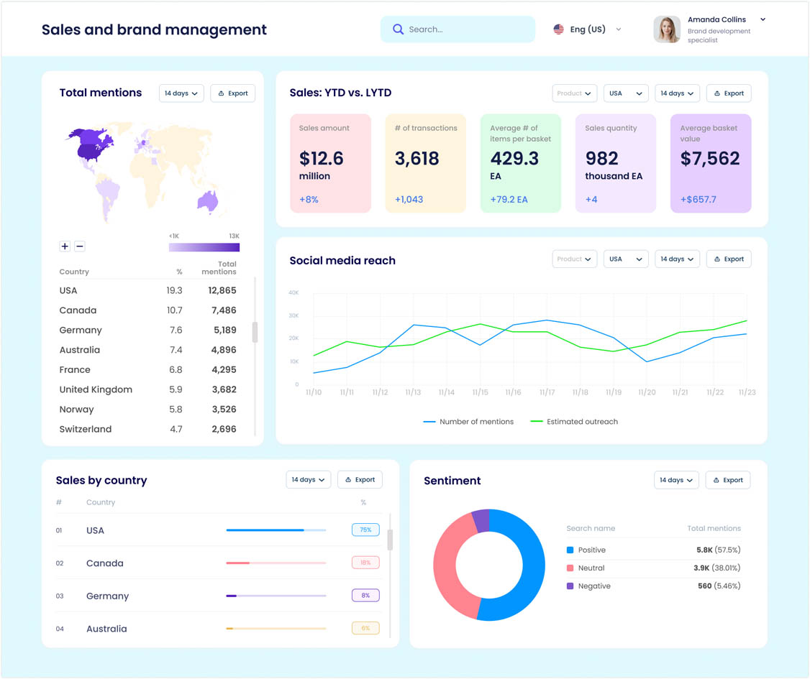Type in the Search input field
The height and width of the screenshot is (679, 810).
(x=468, y=29)
